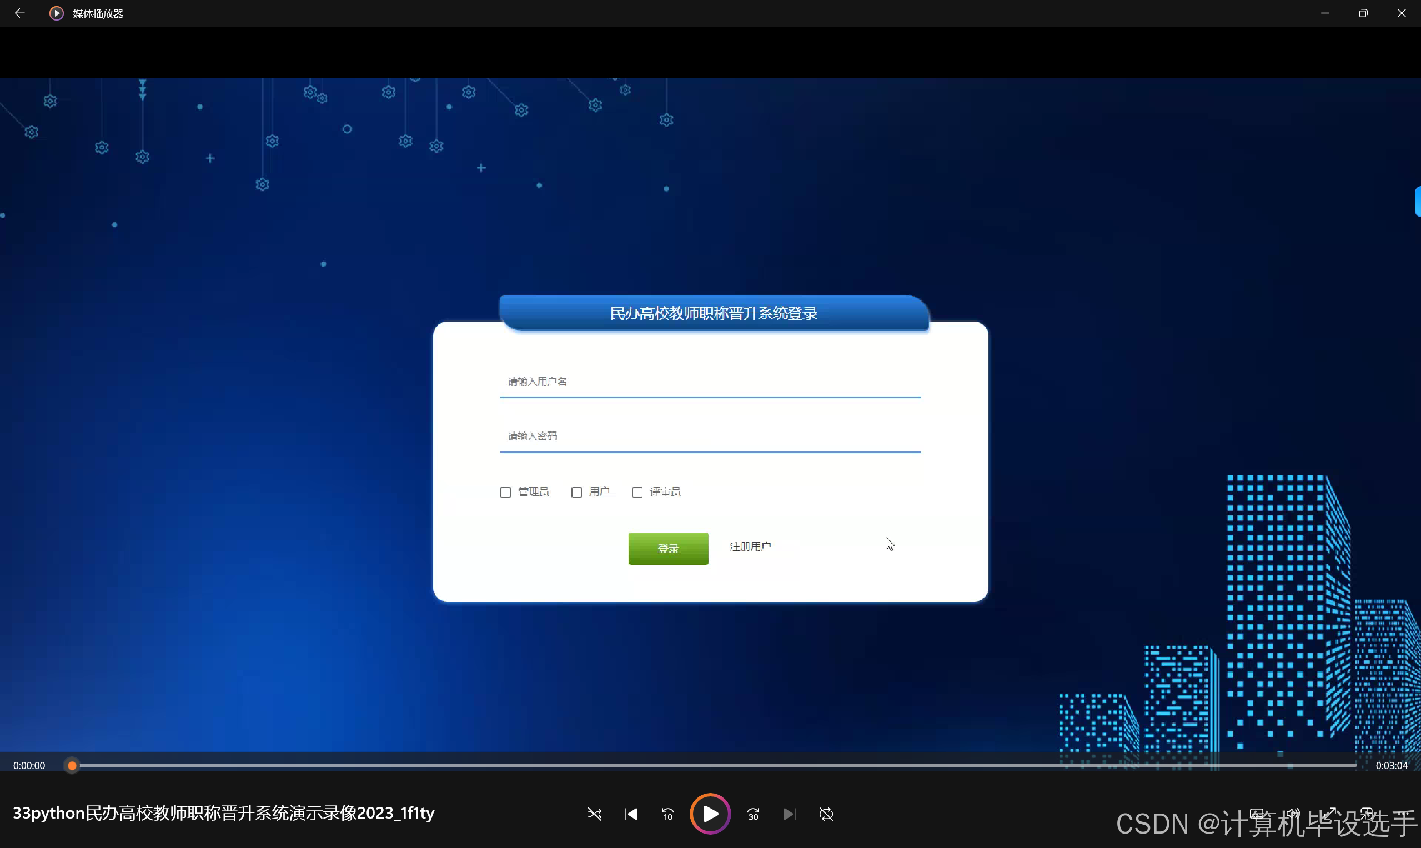Screen dimensions: 1421x848
Task: Click the next track button
Action: 789,814
